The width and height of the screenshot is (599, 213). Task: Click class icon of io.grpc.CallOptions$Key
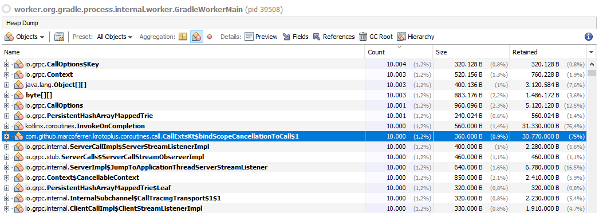click(19, 64)
